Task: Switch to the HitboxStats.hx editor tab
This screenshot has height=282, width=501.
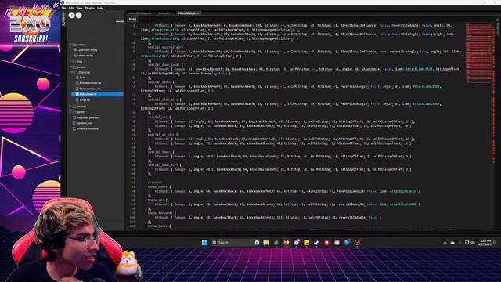Action: 187,13
